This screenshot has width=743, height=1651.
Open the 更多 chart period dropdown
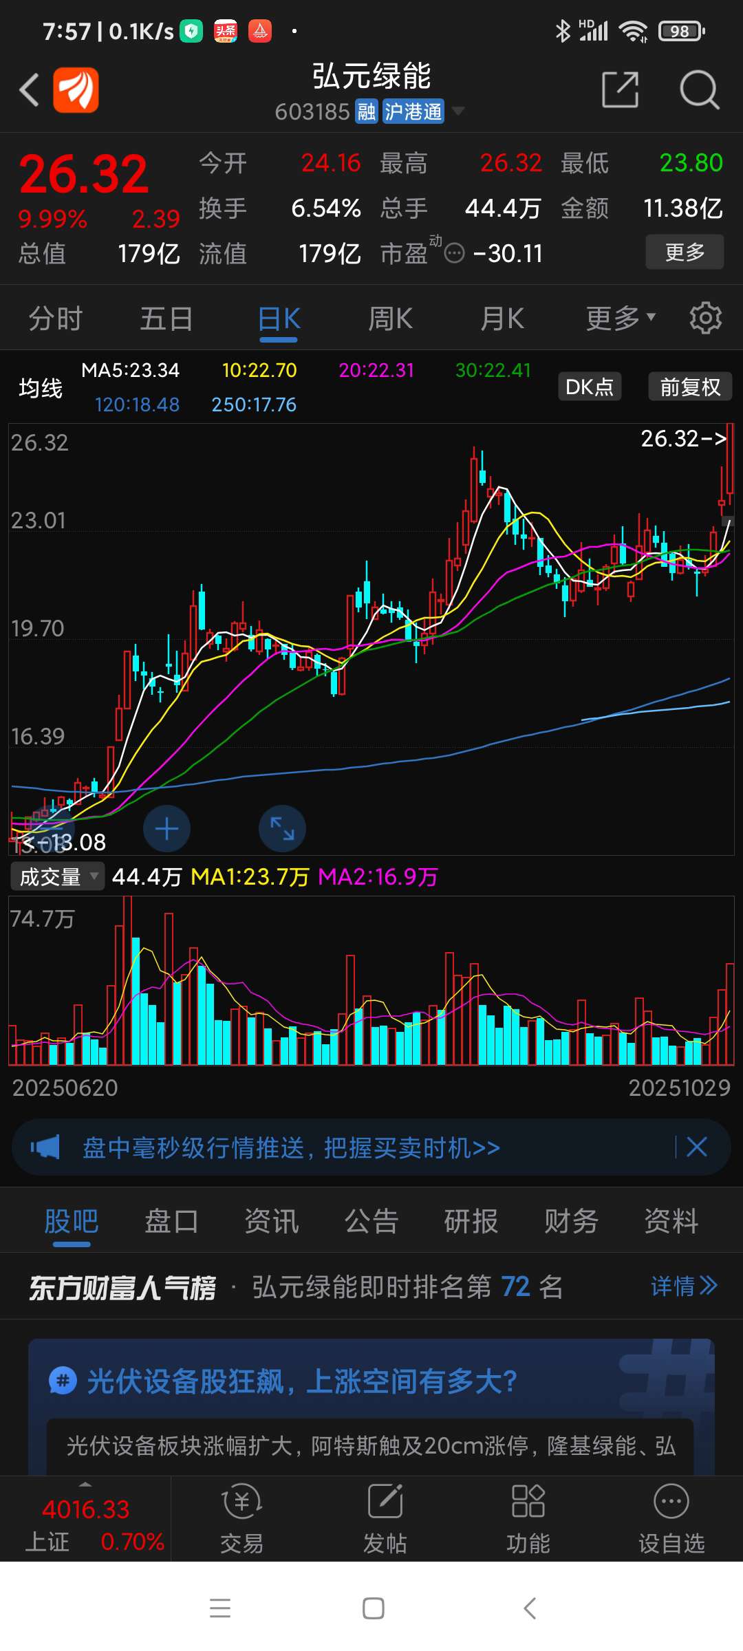click(x=621, y=319)
